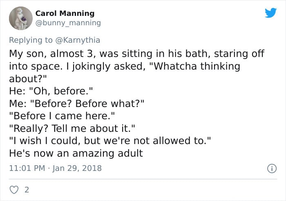This screenshot has width=286, height=201.
Task: Open the tweet info icon
Action: coord(271,168)
